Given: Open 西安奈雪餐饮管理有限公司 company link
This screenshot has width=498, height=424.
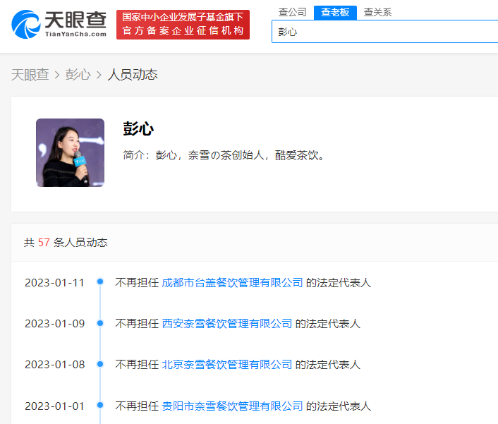Looking at the screenshot, I should click(227, 324).
